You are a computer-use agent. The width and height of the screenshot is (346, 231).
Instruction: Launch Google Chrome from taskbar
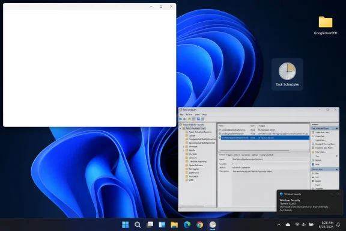pyautogui.click(x=199, y=224)
